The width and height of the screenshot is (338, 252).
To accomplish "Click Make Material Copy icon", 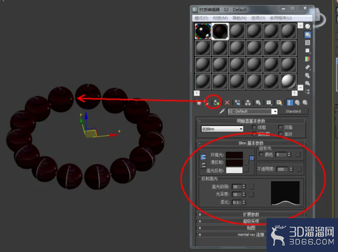I will tap(237, 103).
